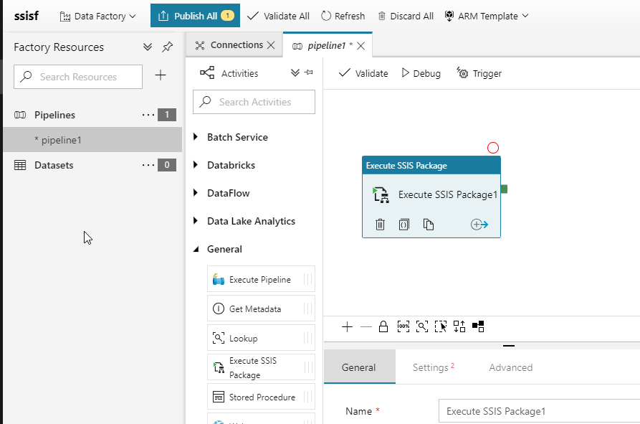Click add output arrow on SSIS activity
Image resolution: width=640 pixels, height=424 pixels.
click(479, 225)
